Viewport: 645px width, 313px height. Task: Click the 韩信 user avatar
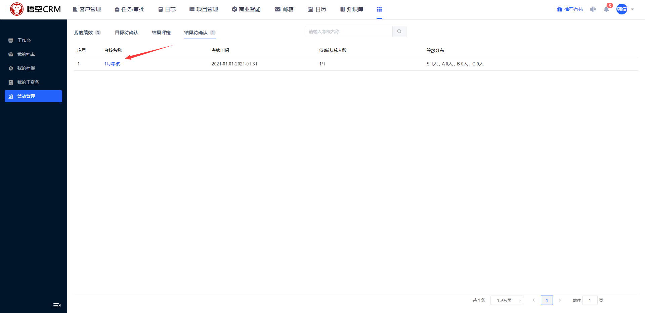(622, 9)
